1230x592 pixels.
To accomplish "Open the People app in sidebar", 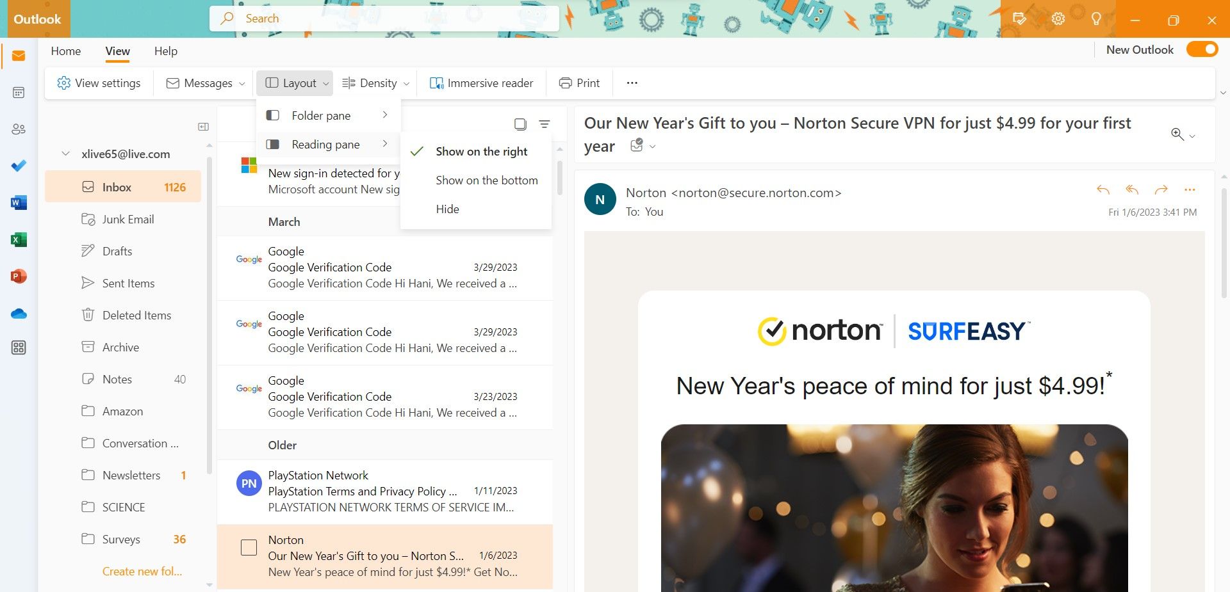I will point(19,129).
